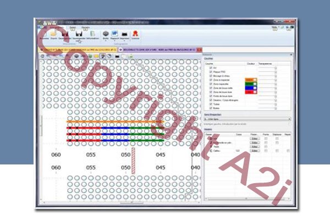Click the Imprimer printer icon
This screenshot has width=330, height=220.
[125, 33]
